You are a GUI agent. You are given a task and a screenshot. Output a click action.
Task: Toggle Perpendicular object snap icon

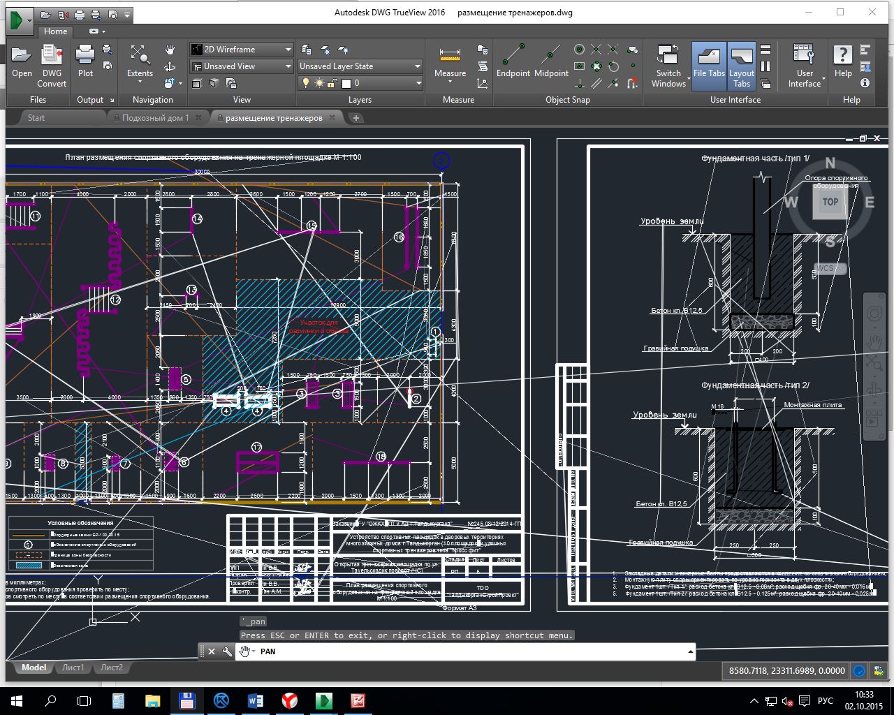[579, 83]
